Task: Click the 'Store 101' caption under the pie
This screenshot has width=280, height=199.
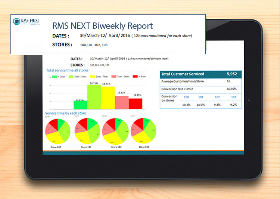Action: (86, 147)
